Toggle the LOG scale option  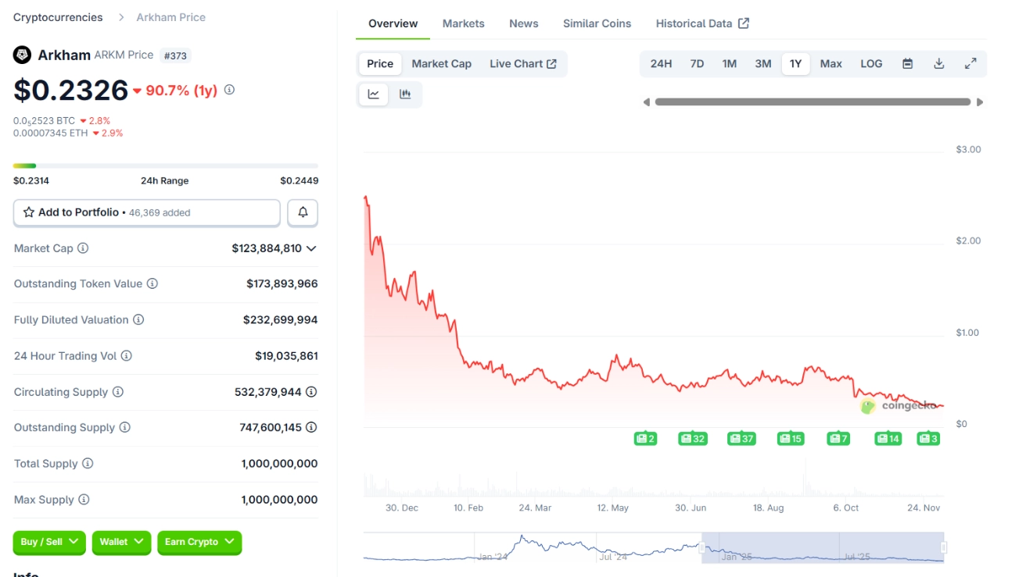point(871,64)
